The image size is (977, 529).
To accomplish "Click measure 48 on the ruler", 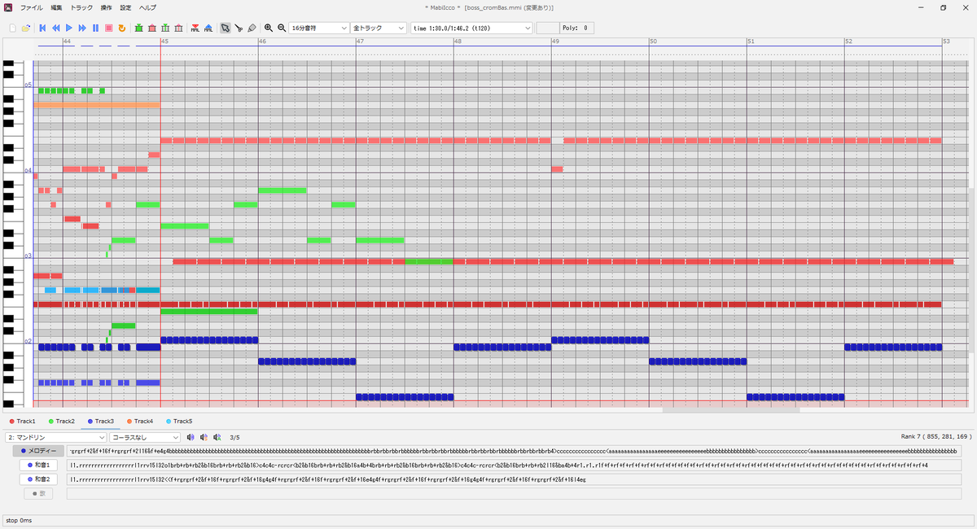I will coord(458,41).
